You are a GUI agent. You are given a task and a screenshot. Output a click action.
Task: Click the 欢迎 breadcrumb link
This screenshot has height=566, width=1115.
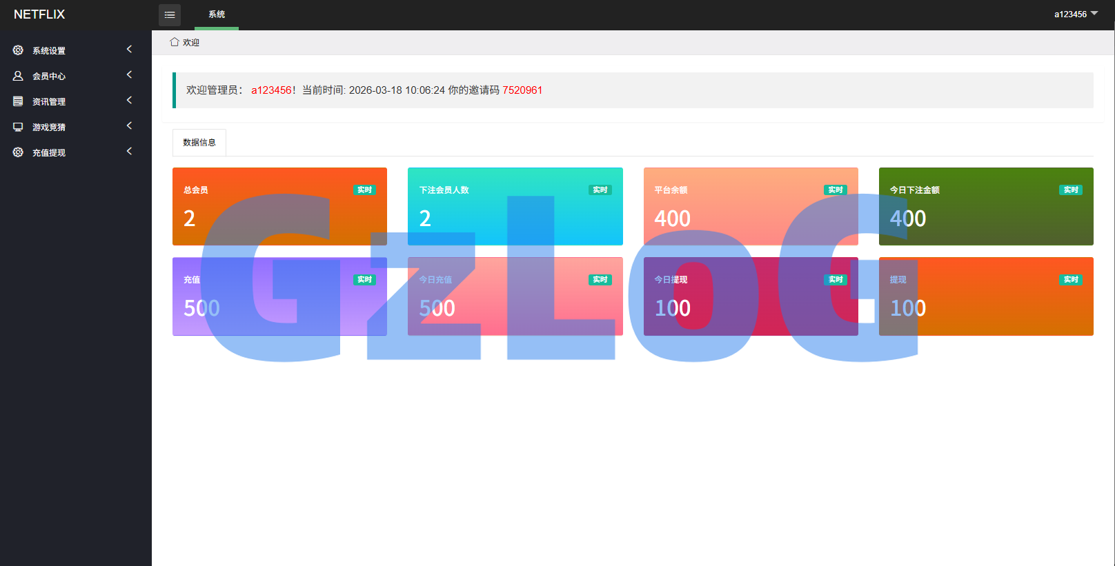coord(191,43)
